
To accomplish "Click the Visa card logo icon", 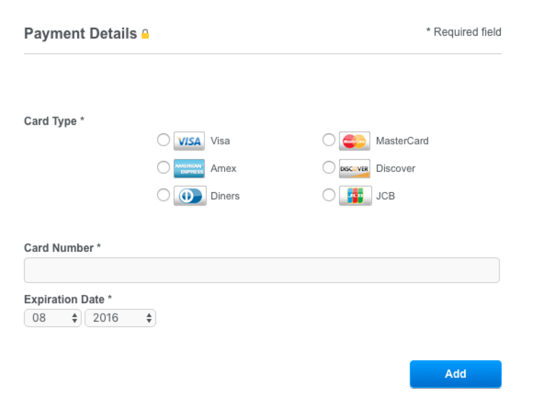I will click(189, 141).
